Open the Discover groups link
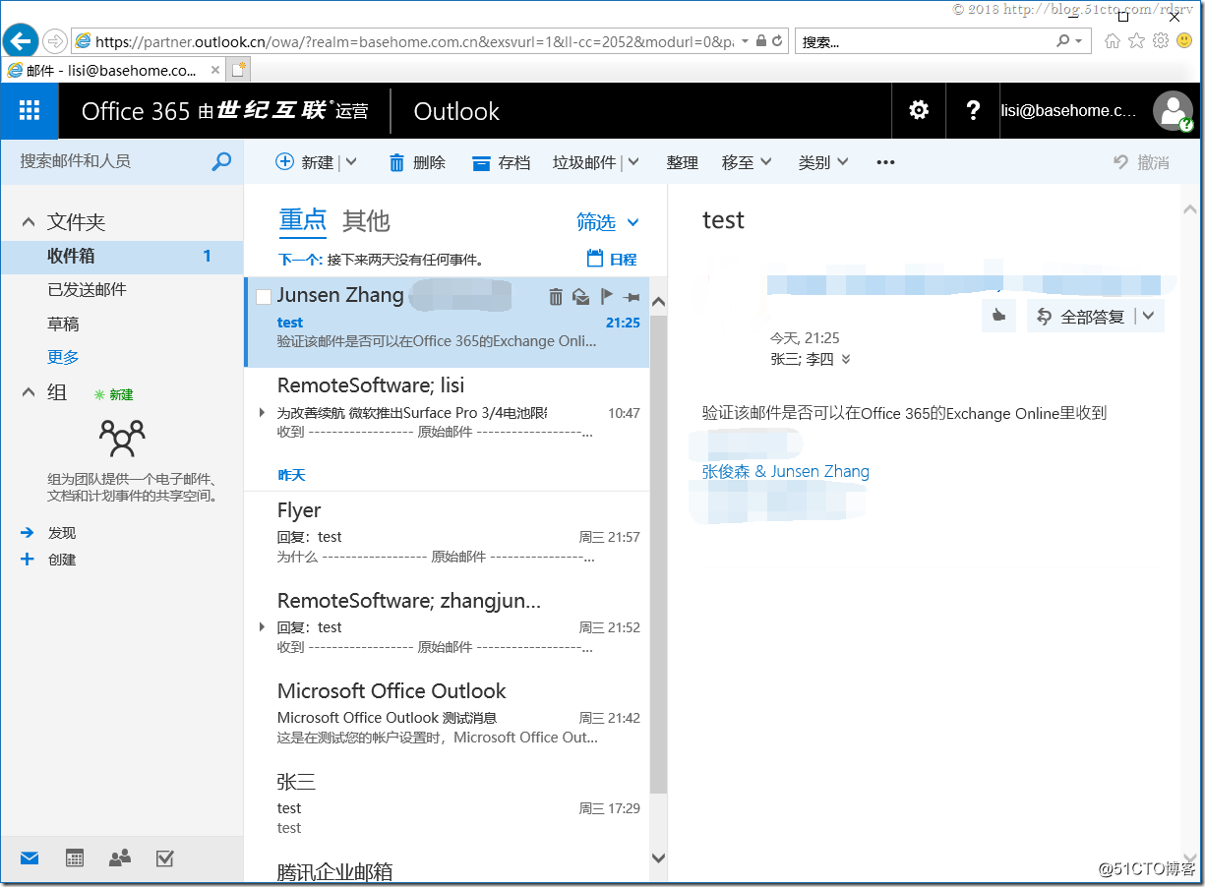The width and height of the screenshot is (1205, 887). coord(62,533)
